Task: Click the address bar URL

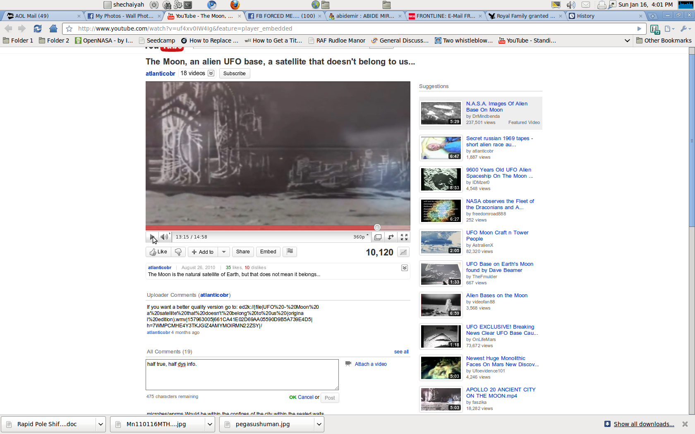Action: 185,29
